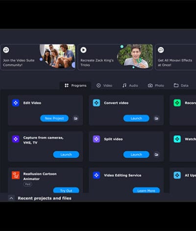Click the AI Upscale program icon
The width and height of the screenshot is (196, 231).
pyautogui.click(x=177, y=175)
